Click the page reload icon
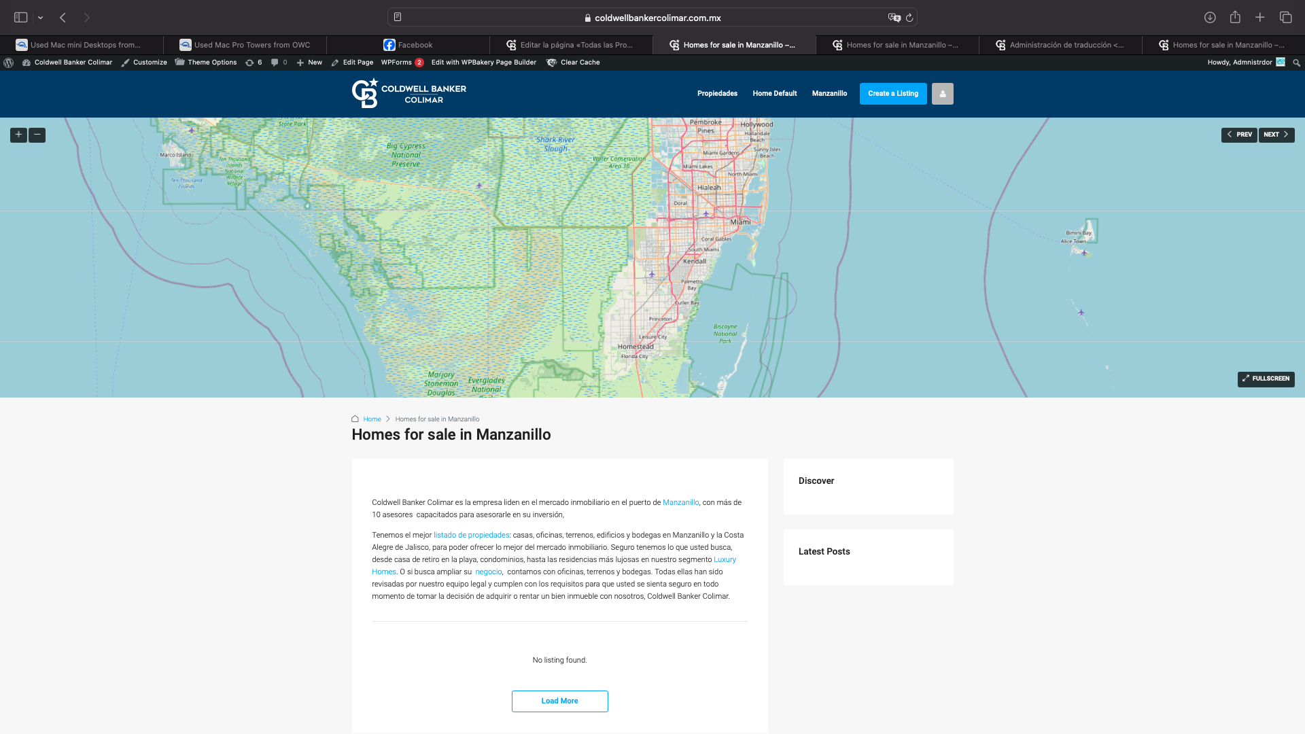 (909, 18)
